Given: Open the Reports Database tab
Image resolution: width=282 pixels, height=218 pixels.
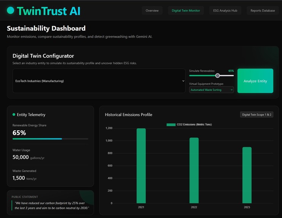Looking at the screenshot, I should (x=263, y=11).
